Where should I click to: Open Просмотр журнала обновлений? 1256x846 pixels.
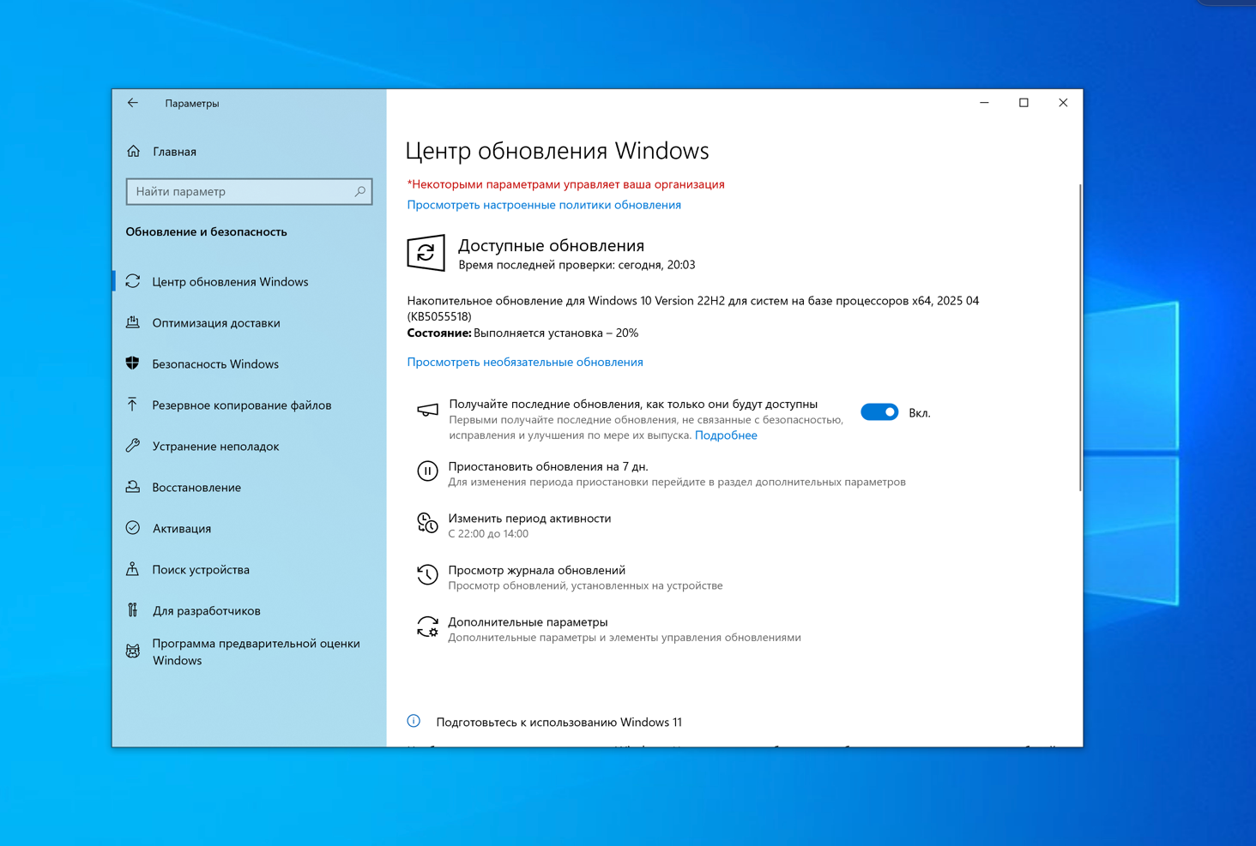[536, 570]
